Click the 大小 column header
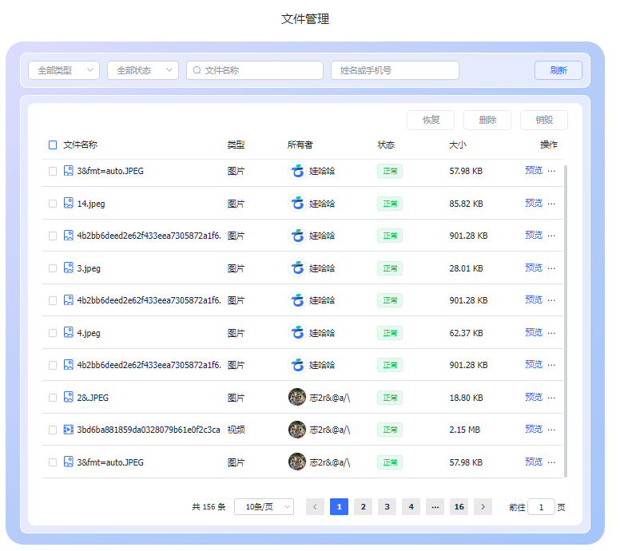 coord(458,145)
